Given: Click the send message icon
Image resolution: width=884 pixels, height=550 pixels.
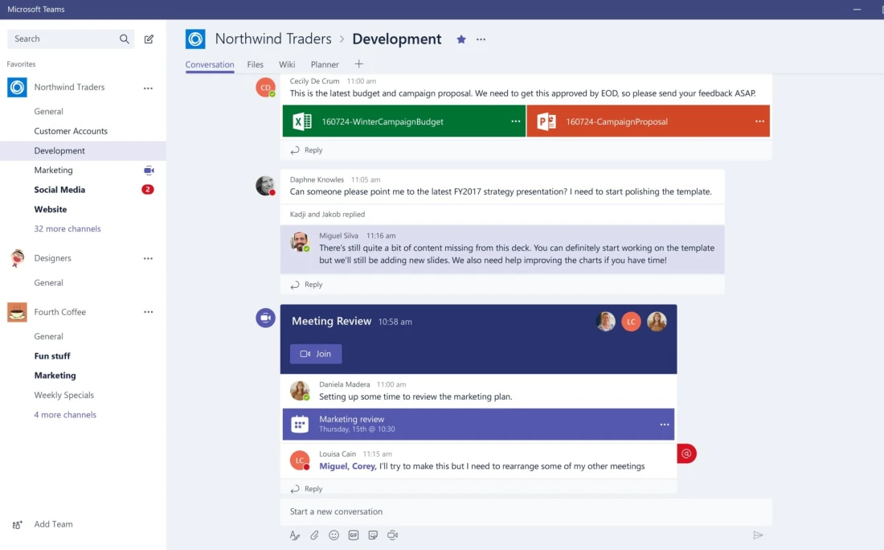Looking at the screenshot, I should click(757, 535).
